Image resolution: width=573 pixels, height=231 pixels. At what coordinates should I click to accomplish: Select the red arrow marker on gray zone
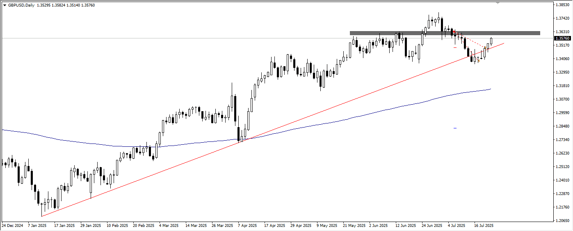[454, 32]
